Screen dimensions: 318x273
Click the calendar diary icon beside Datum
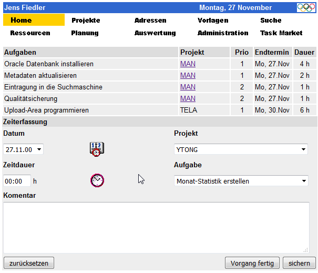click(97, 149)
